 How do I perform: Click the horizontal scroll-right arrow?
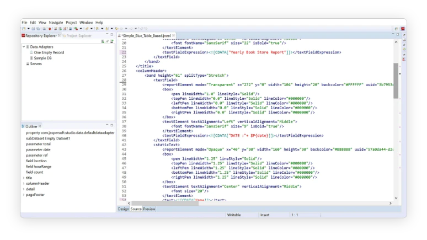(390, 203)
